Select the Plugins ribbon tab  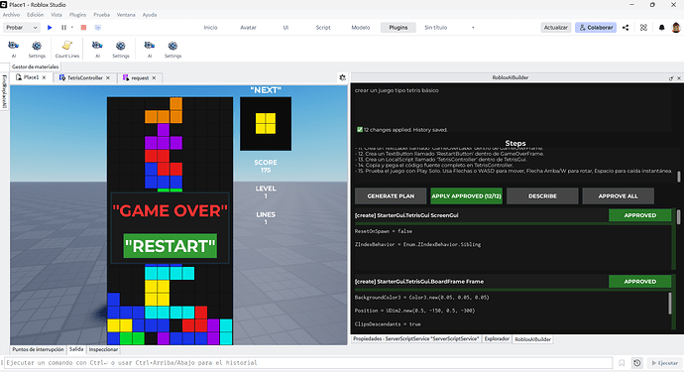tap(399, 28)
